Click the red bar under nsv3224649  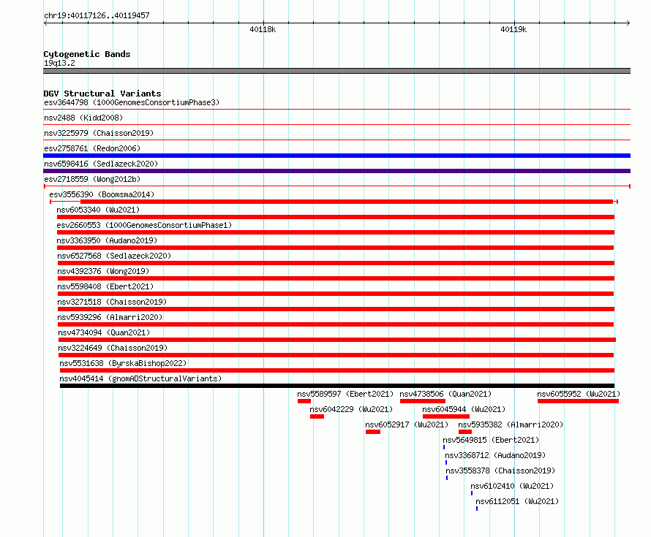[336, 355]
